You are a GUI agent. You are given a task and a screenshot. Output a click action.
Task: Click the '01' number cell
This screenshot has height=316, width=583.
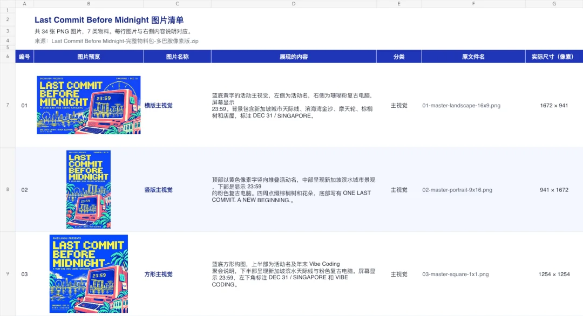[24, 106]
